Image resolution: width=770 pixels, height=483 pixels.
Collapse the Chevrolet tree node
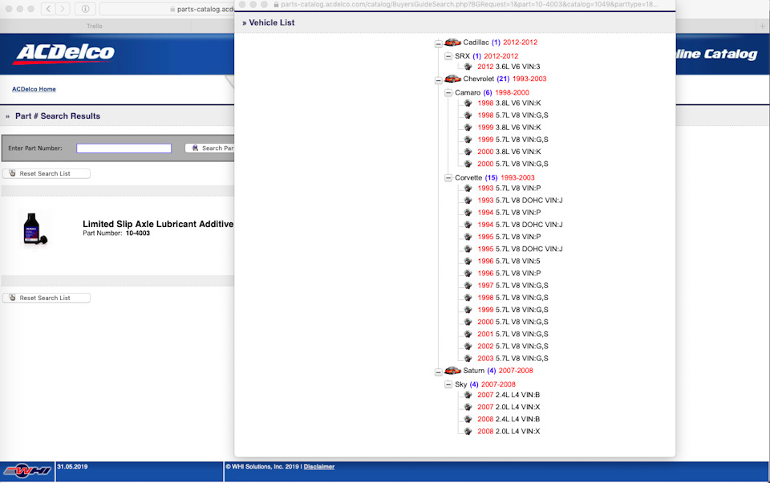pyautogui.click(x=439, y=80)
